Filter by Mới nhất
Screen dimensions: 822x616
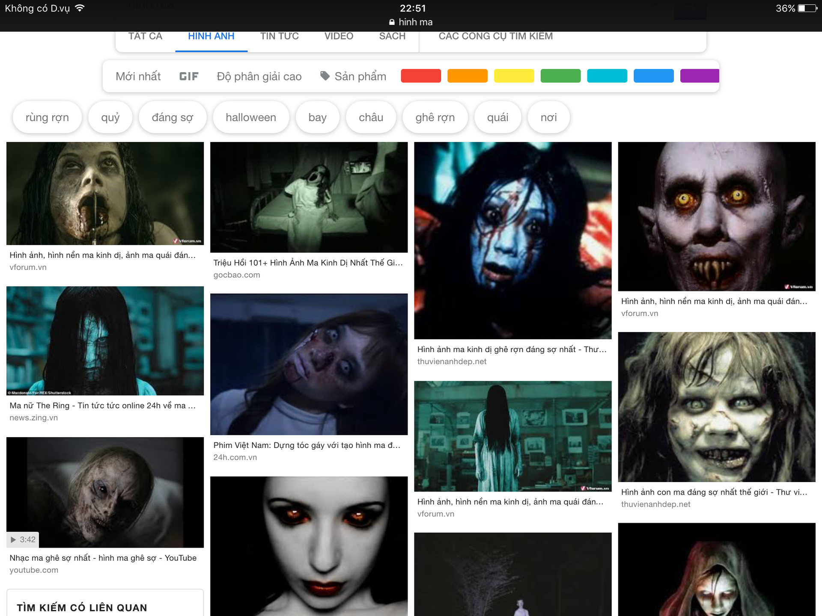coord(138,76)
